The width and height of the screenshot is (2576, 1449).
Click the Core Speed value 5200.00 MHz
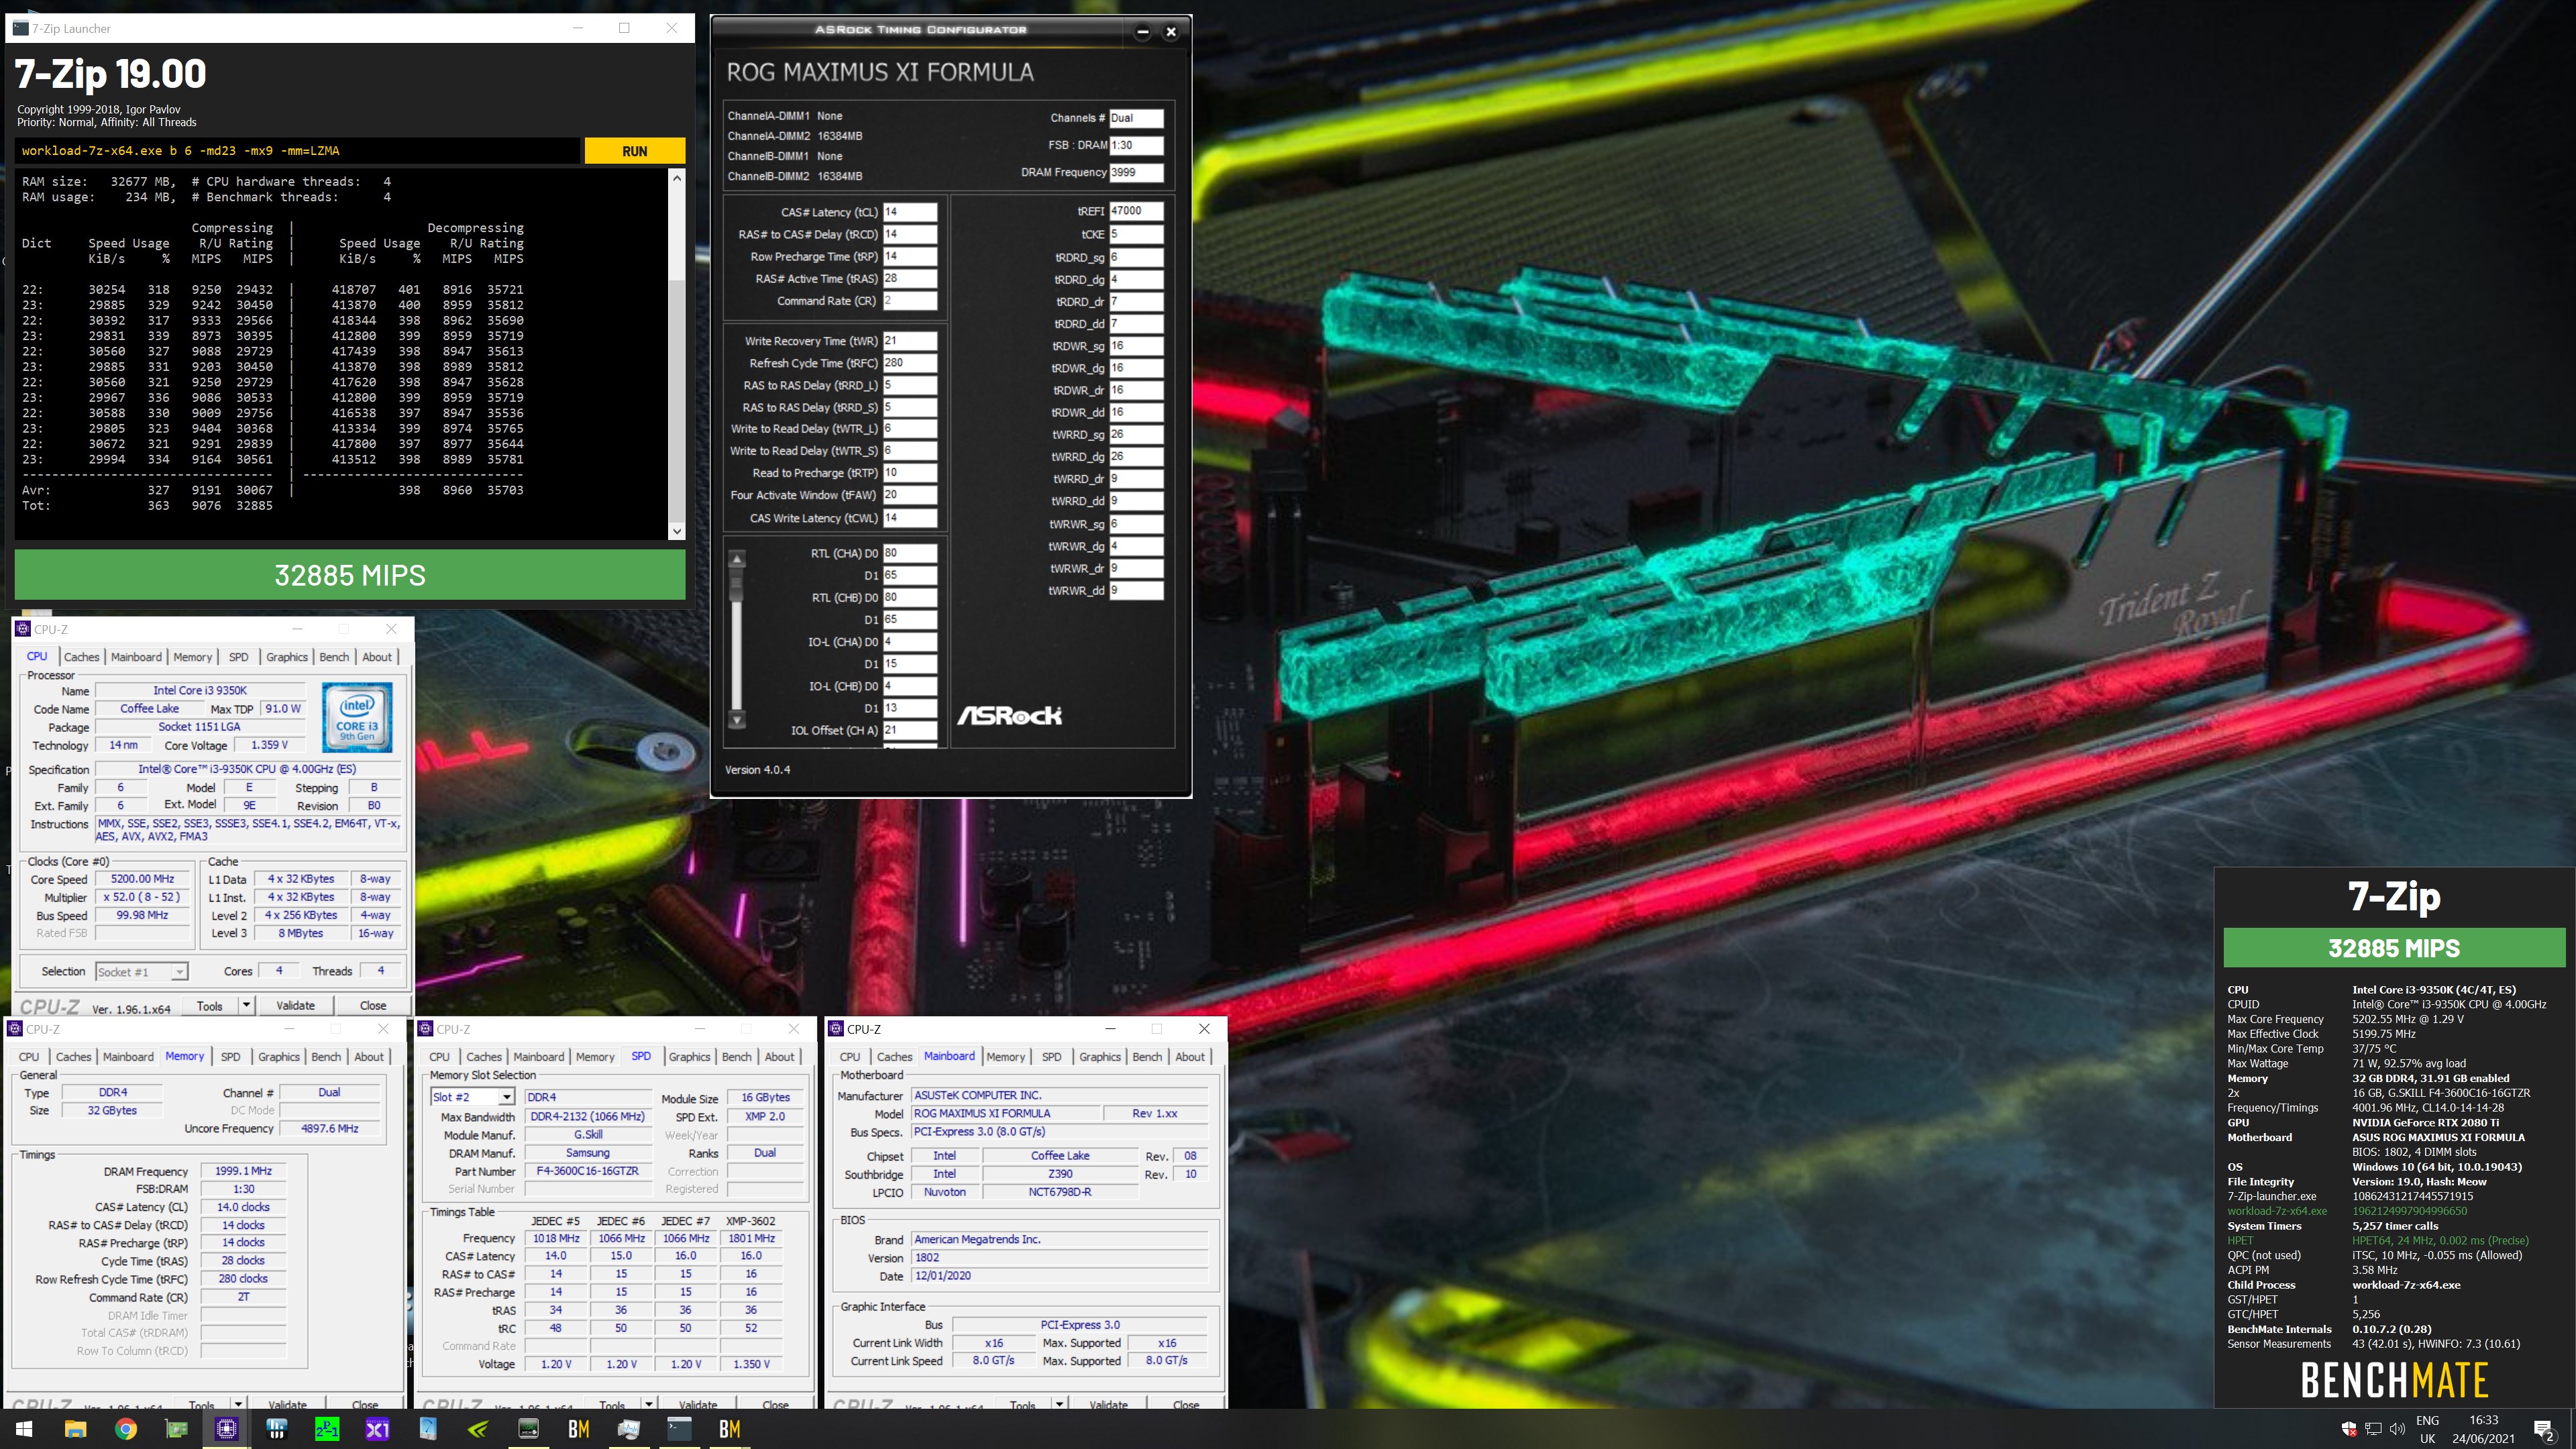click(x=143, y=879)
